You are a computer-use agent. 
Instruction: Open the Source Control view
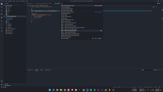pos(2,11)
